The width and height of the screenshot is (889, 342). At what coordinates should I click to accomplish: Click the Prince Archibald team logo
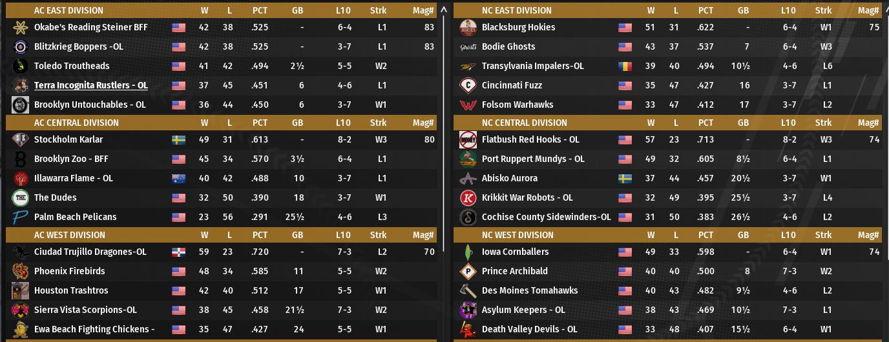pos(468,272)
